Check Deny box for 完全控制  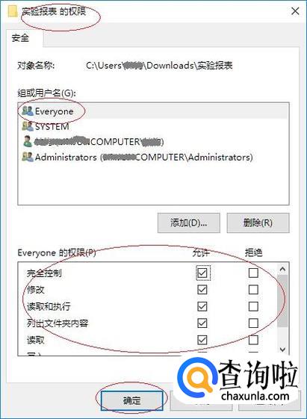253,273
